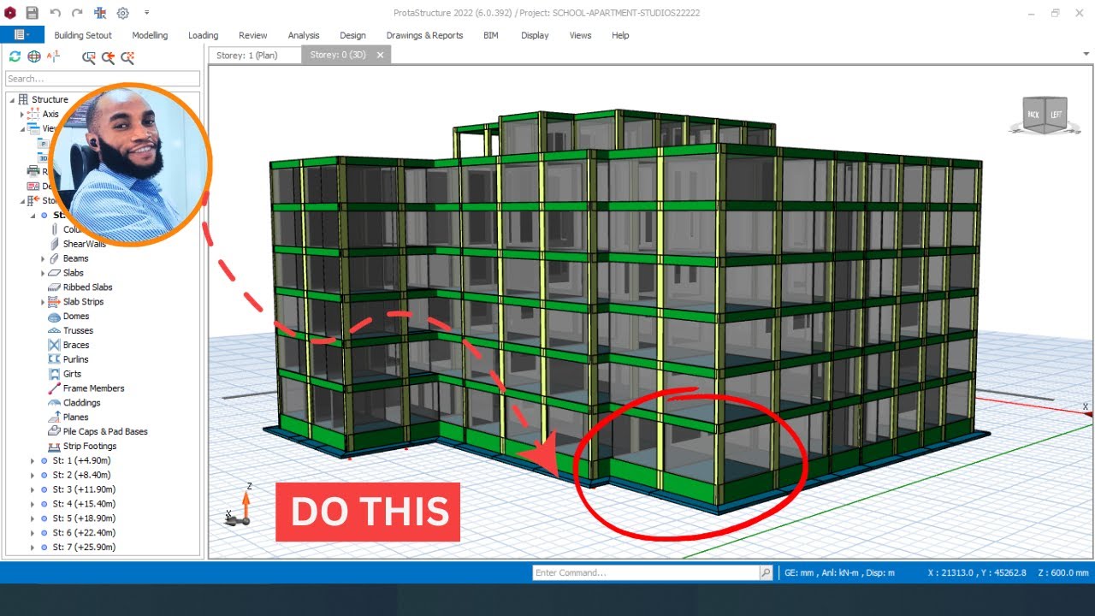Image resolution: width=1095 pixels, height=616 pixels.
Task: Select the Strip Footings icon
Action: (x=55, y=447)
